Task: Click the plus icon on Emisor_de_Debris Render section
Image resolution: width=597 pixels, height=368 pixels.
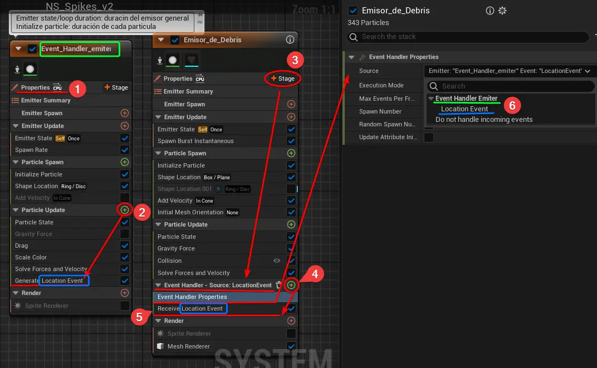Action: click(x=291, y=321)
